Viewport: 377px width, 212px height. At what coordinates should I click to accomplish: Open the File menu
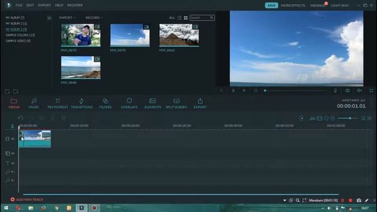pyautogui.click(x=19, y=5)
